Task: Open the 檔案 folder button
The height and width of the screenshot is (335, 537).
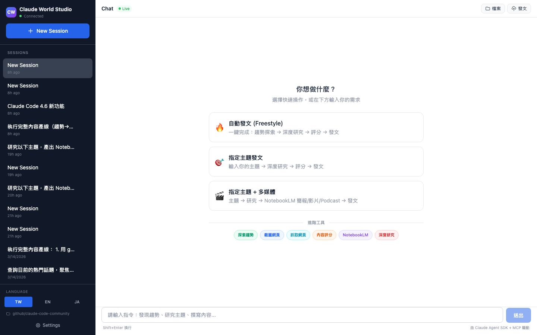Action: (493, 9)
